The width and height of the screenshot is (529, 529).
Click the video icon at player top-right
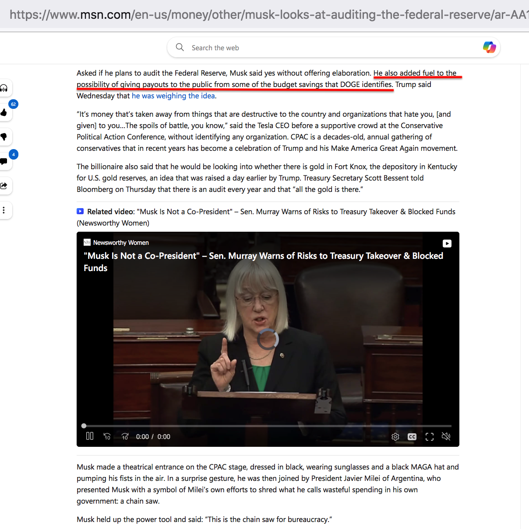click(447, 244)
